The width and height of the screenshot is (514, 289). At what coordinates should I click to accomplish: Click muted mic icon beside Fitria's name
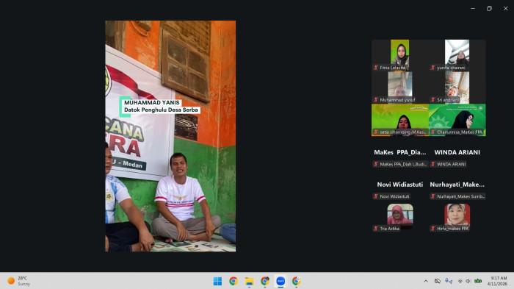(376, 68)
